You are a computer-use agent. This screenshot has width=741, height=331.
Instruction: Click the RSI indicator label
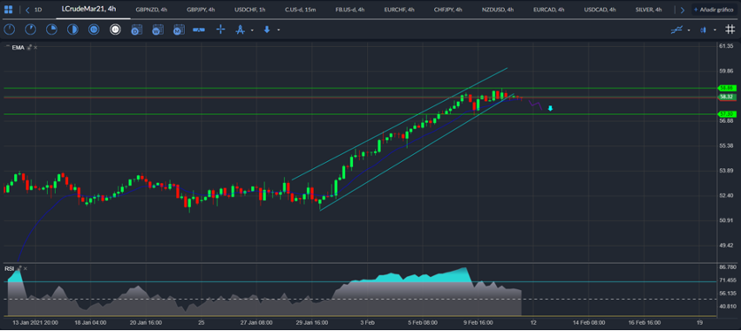coord(10,268)
